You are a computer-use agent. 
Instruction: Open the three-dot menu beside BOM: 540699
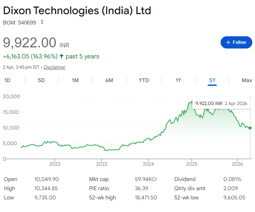coord(42,22)
